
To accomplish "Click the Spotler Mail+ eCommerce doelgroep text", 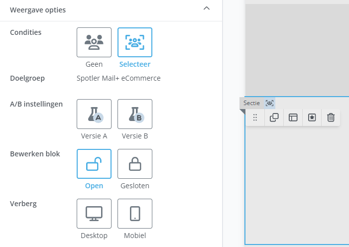I will click(x=118, y=78).
